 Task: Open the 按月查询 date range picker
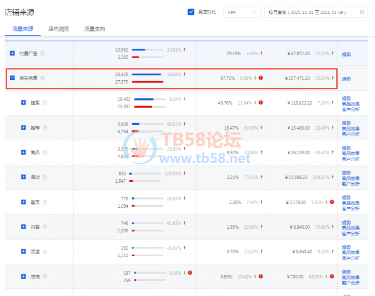316,12
